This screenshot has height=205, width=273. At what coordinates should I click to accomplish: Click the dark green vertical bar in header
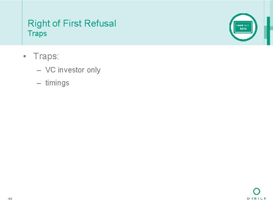point(268,30)
